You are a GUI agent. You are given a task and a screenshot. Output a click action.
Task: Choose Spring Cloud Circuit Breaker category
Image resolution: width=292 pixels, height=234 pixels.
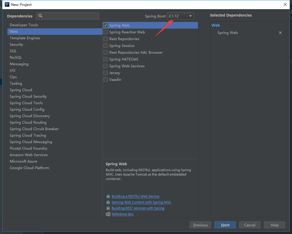tap(55, 129)
